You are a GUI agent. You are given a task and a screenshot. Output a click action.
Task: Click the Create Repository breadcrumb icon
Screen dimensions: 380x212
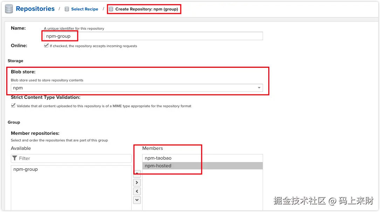pos(111,9)
